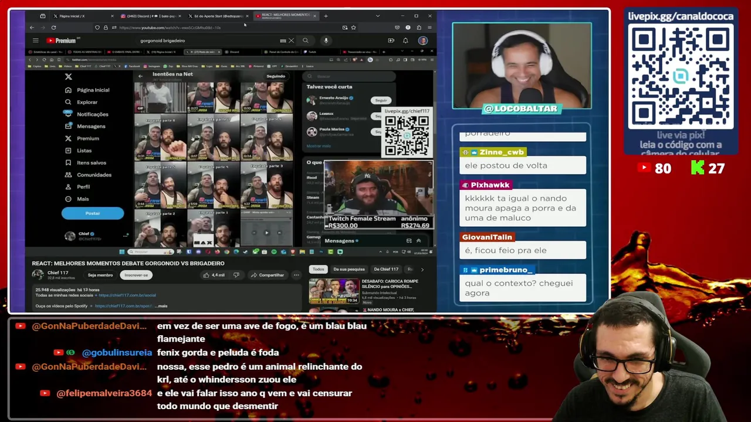Reload the page with browser refresh
Image resolution: width=751 pixels, height=422 pixels.
(53, 28)
